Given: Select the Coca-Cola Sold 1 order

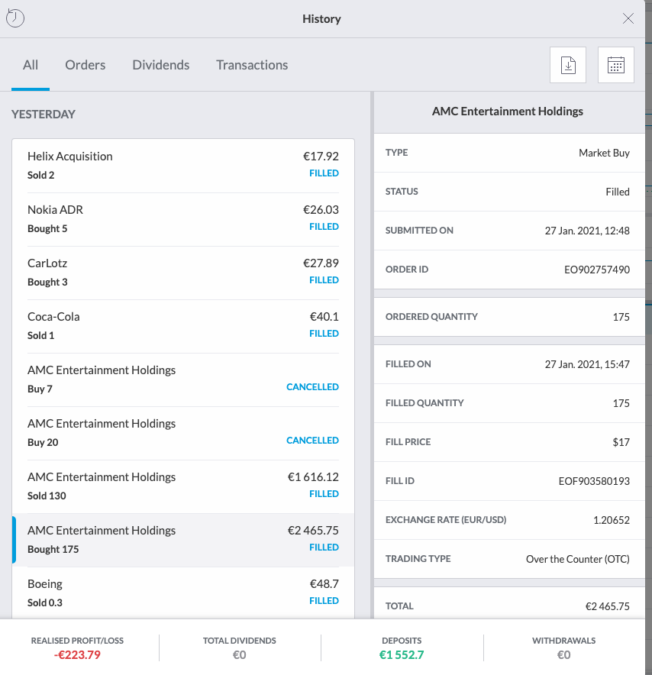Looking at the screenshot, I should pos(183,326).
